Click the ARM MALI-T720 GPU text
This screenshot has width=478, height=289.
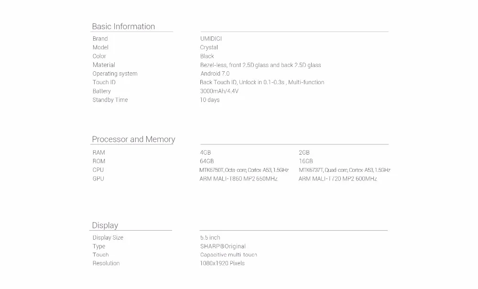pos(338,179)
